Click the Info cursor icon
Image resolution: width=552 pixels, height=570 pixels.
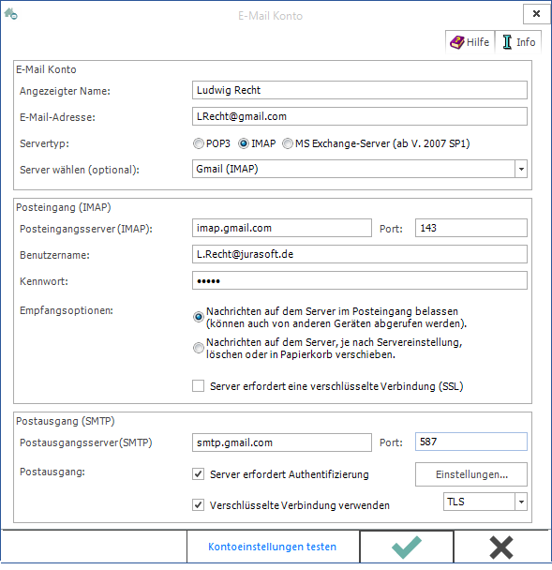(x=507, y=42)
